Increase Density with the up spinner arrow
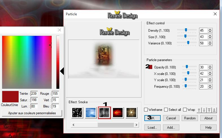 pyautogui.click(x=210, y=29)
